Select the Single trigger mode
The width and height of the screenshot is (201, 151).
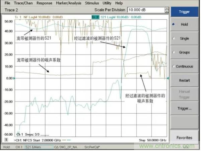point(185,38)
